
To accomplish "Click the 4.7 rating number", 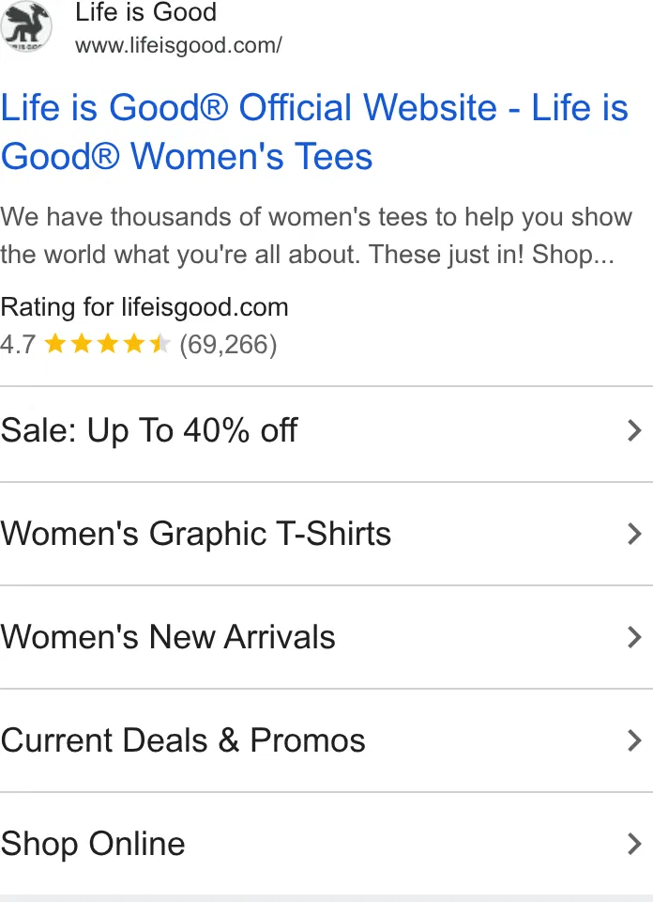I will point(18,345).
